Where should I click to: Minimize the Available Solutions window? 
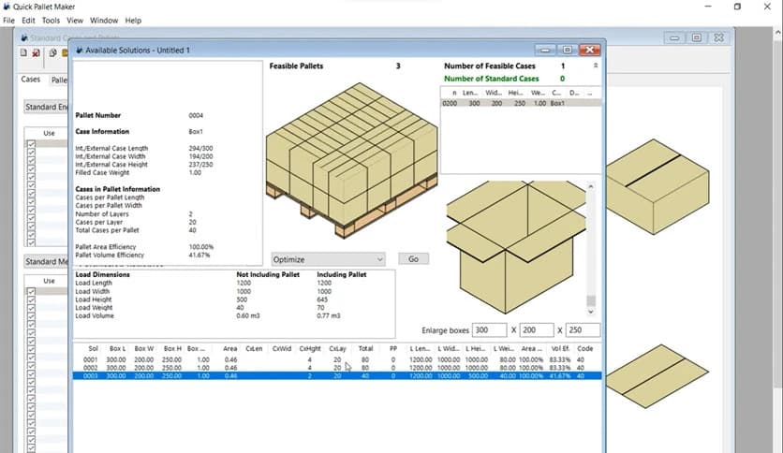(545, 50)
